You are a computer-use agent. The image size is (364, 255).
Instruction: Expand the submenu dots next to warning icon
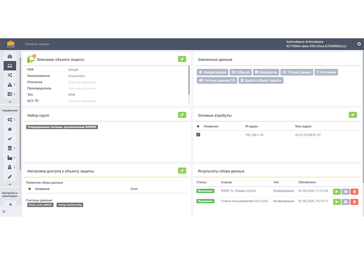click(15, 85)
